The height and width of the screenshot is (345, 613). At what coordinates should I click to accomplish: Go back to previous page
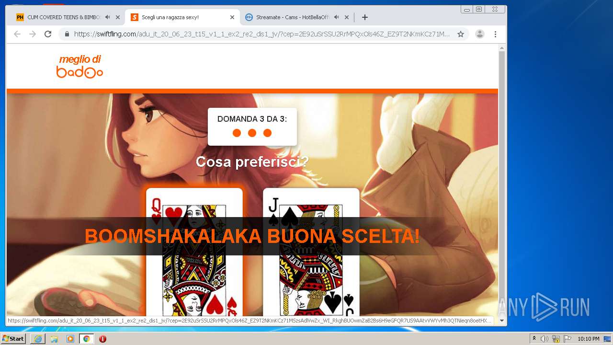[x=17, y=34]
